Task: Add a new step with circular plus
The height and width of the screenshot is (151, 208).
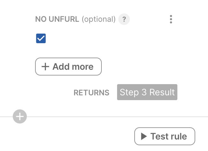Action: coord(20,116)
